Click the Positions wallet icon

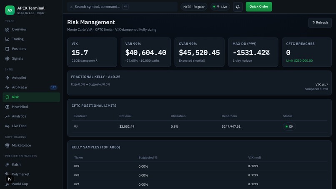pyautogui.click(x=7, y=49)
